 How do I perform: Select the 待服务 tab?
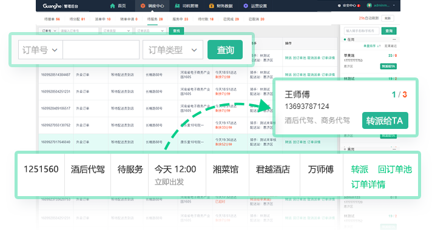point(155,19)
